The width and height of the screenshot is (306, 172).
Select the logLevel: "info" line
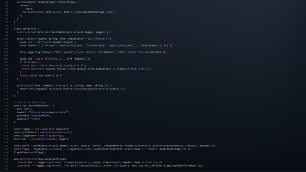pyautogui.click(x=28, y=119)
